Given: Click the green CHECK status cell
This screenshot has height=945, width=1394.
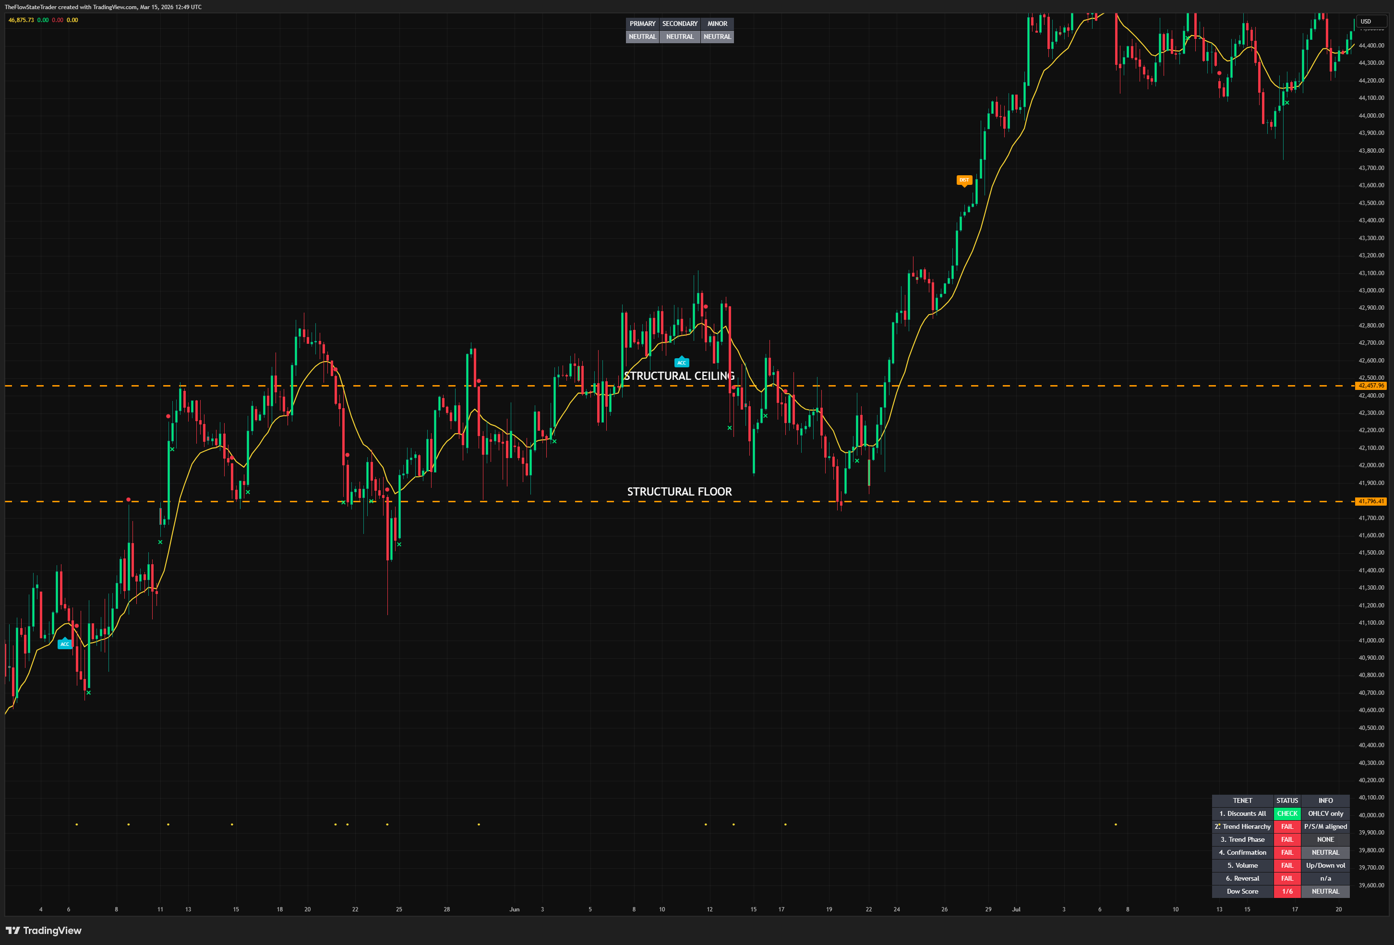Looking at the screenshot, I should click(1287, 814).
